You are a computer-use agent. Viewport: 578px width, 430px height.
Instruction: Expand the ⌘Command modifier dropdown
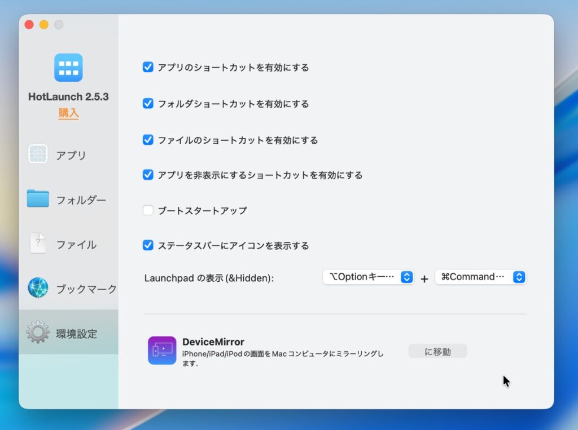coord(480,277)
